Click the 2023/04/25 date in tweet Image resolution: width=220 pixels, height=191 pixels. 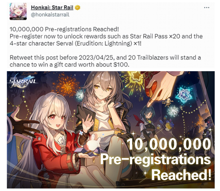[97, 58]
